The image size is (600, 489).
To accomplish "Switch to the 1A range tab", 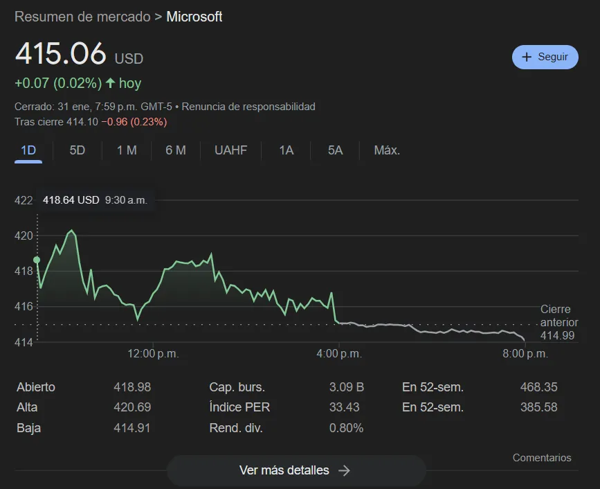I will point(287,150).
